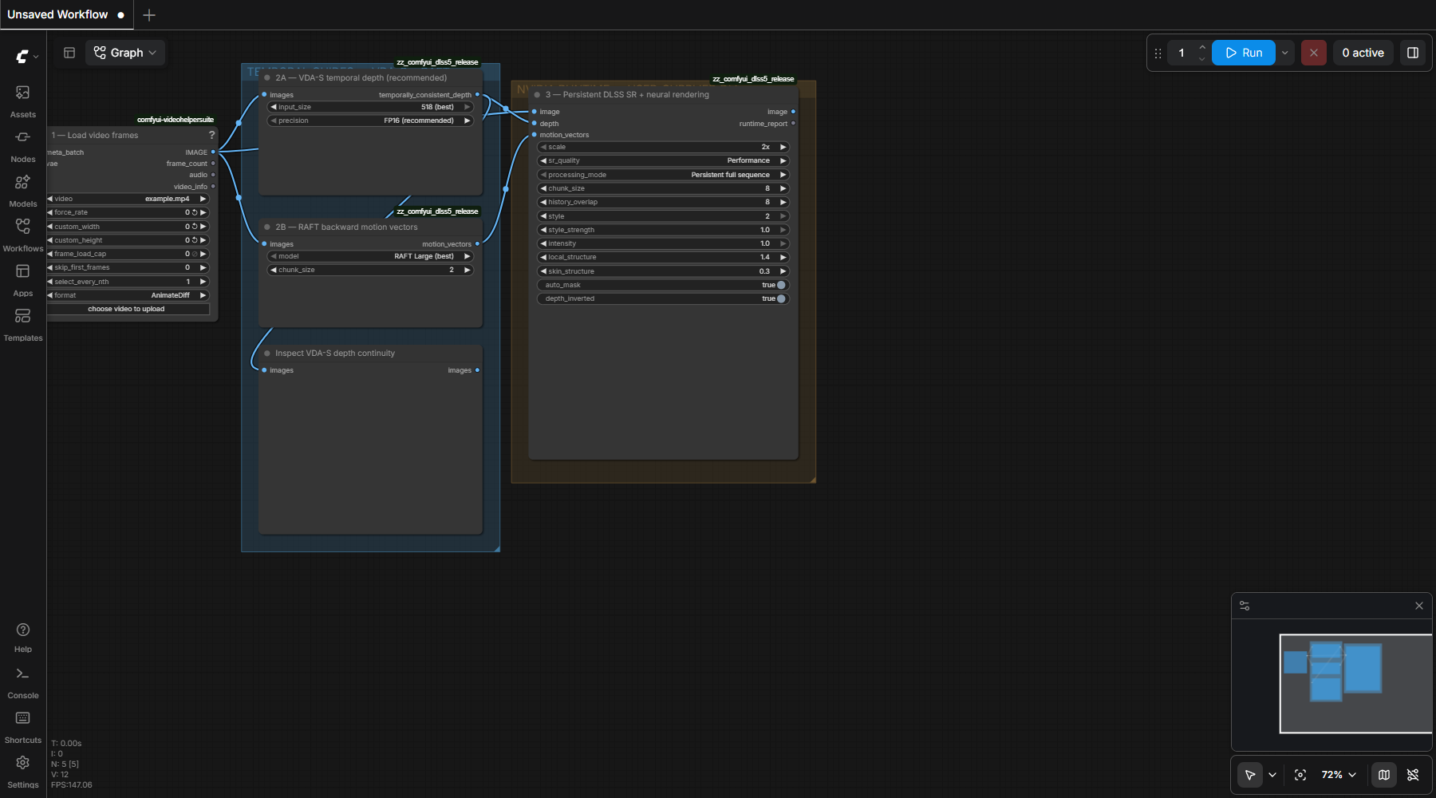Click the image input socket on DLSS node
1436x798 pixels.
coord(534,112)
